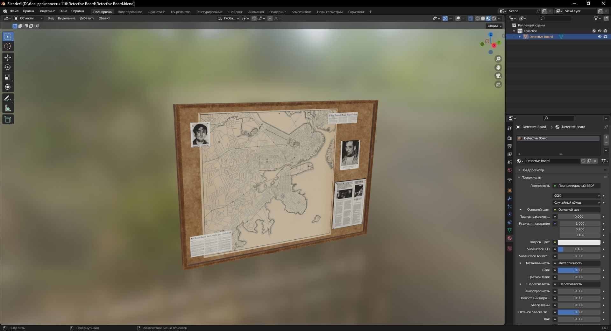611x331 pixels.
Task: Select the Annotate pencil tool
Action: click(x=8, y=98)
